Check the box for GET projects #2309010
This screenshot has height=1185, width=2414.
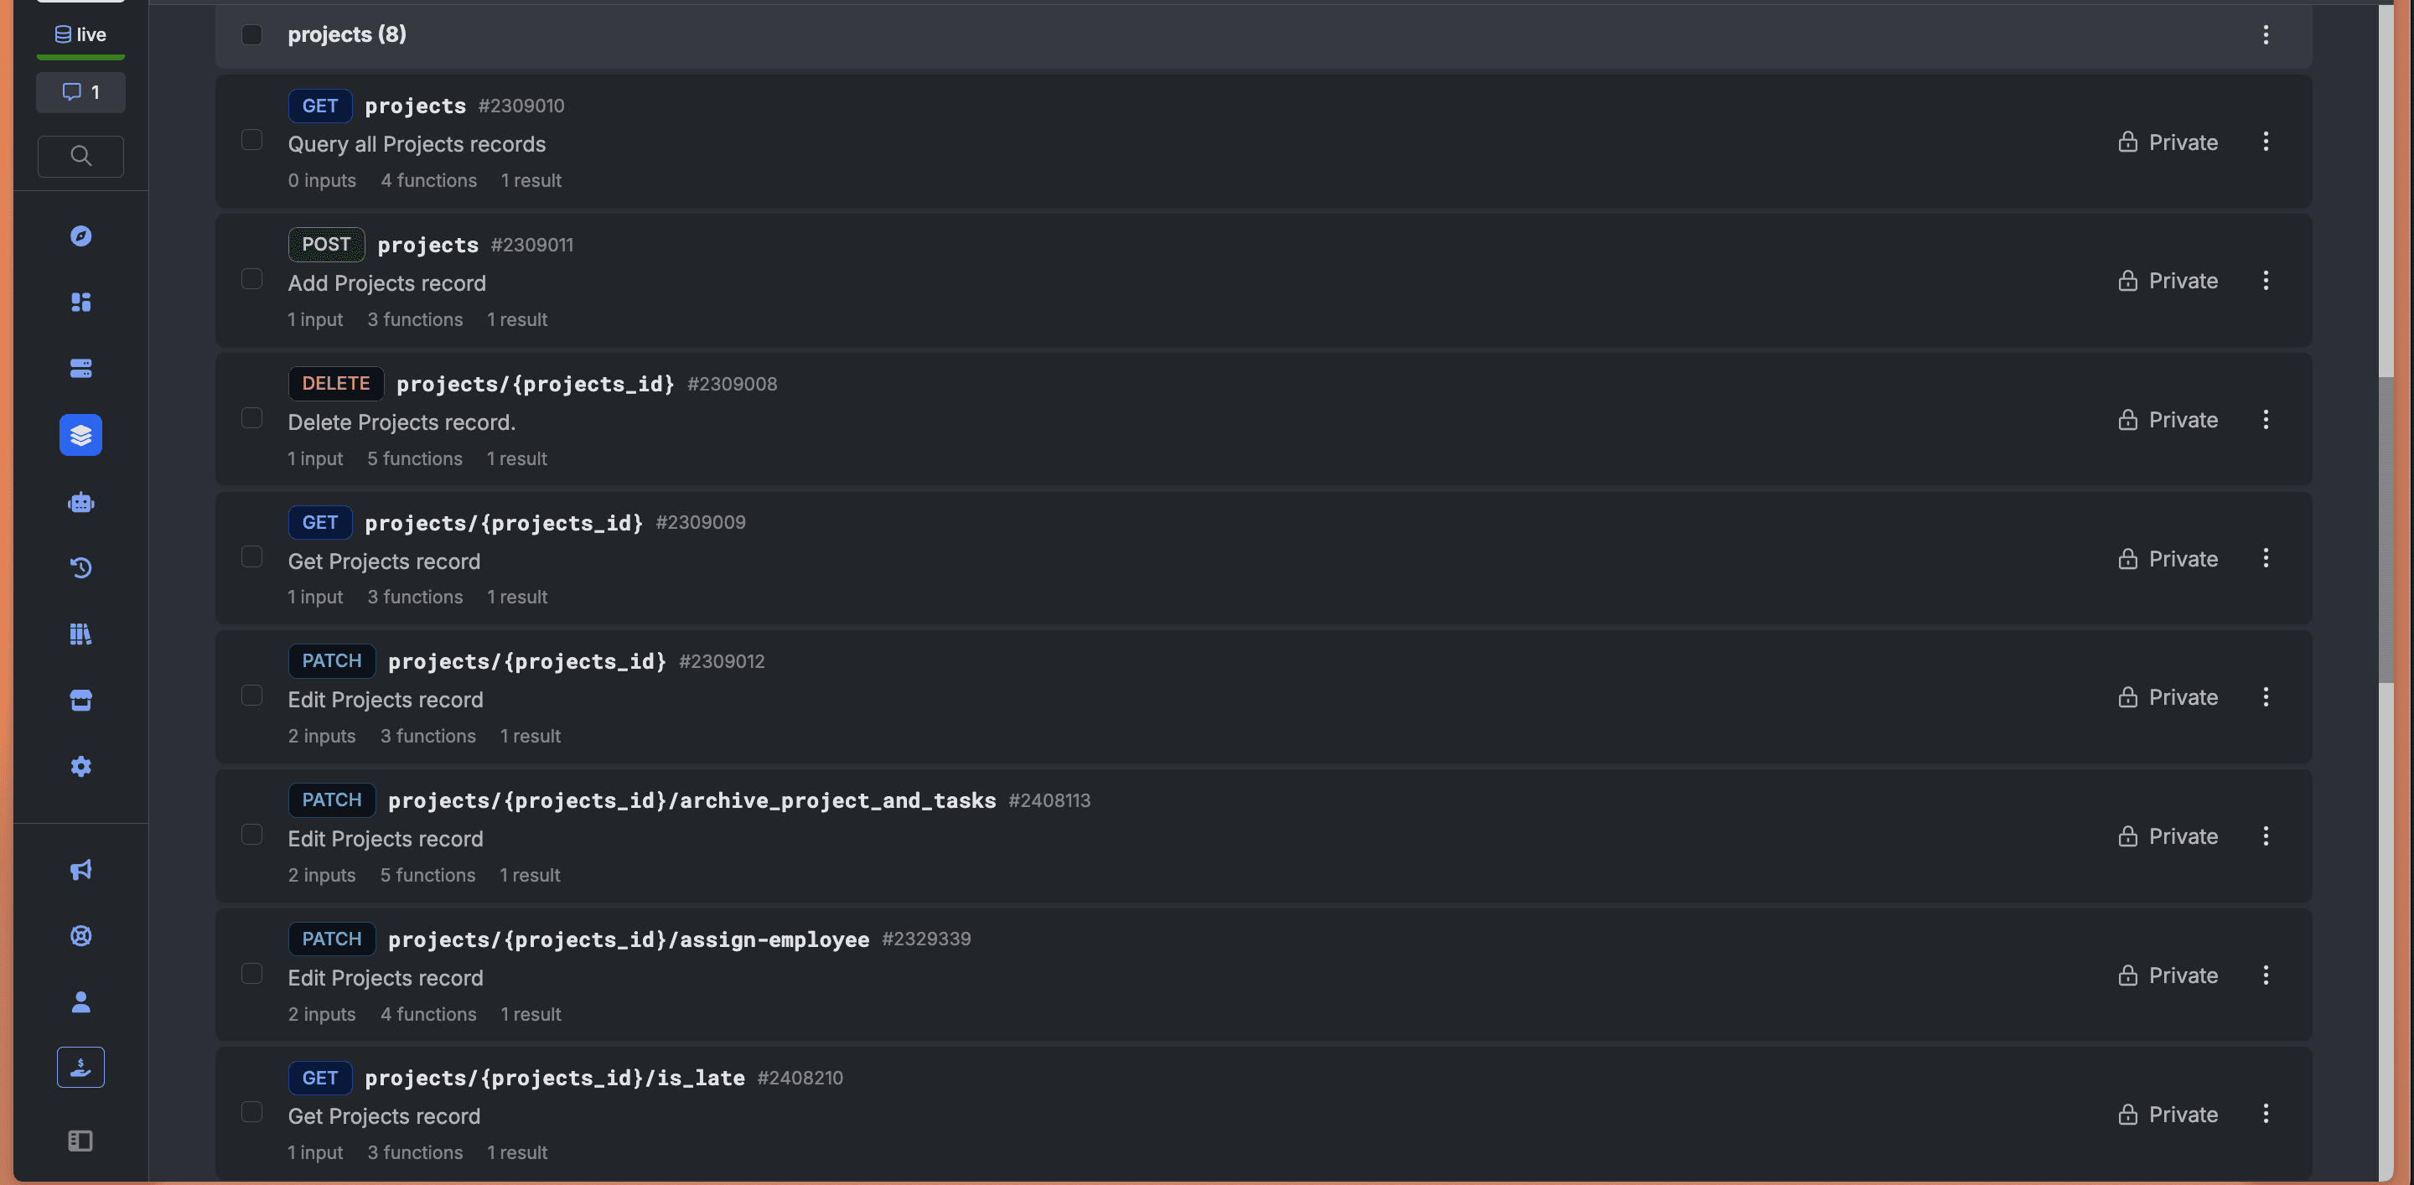[x=251, y=140]
